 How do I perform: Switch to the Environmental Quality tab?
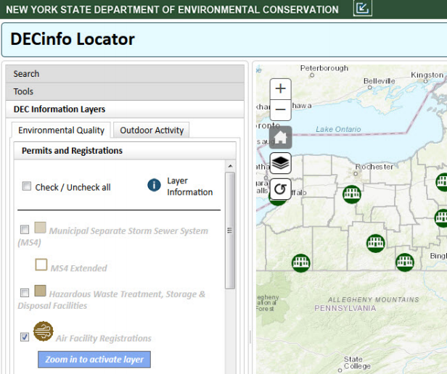(61, 130)
